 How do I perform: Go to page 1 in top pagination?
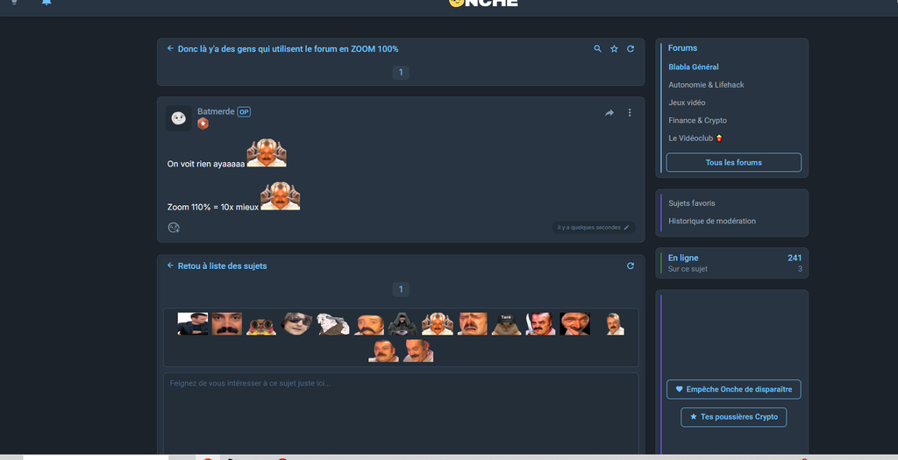[400, 72]
